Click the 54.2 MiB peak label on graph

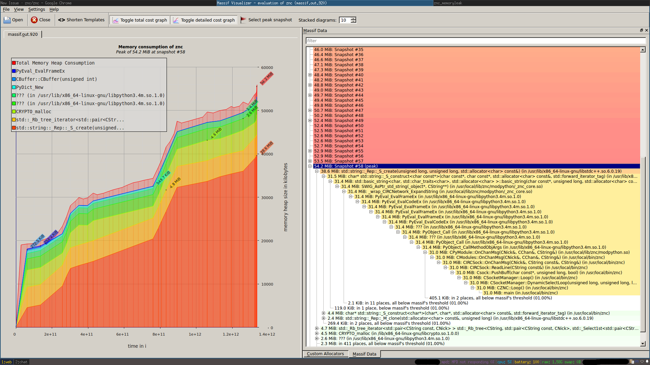(266, 78)
